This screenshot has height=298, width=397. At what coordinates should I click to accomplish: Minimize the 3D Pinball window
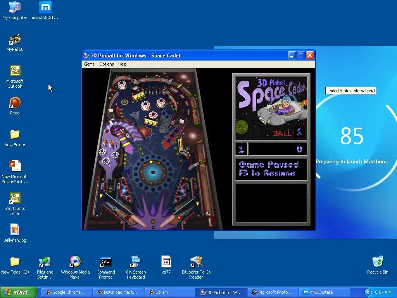click(292, 55)
